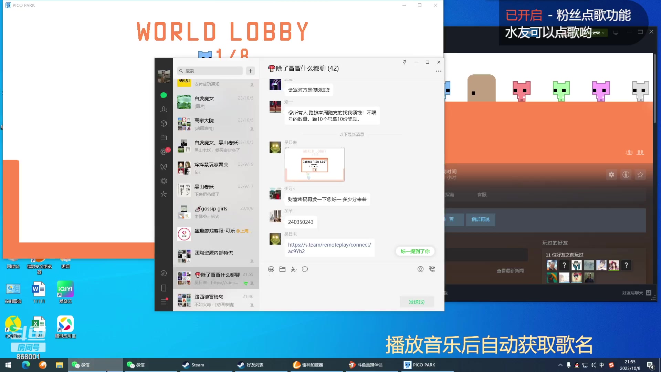661x372 pixels.
Task: Open the chat options three-dots menu
Action: (439, 71)
